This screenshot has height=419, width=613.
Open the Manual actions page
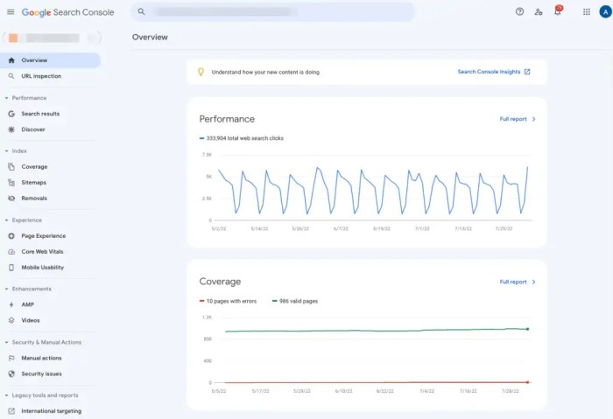(x=41, y=358)
